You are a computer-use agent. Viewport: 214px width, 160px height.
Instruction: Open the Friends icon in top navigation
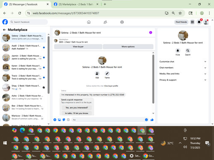click(x=105, y=22)
